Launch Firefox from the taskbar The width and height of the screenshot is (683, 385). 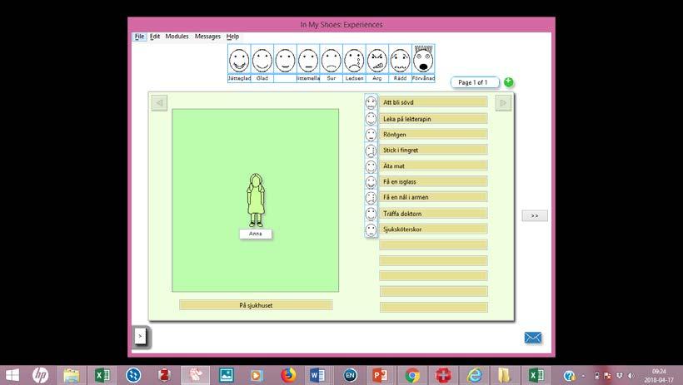288,375
